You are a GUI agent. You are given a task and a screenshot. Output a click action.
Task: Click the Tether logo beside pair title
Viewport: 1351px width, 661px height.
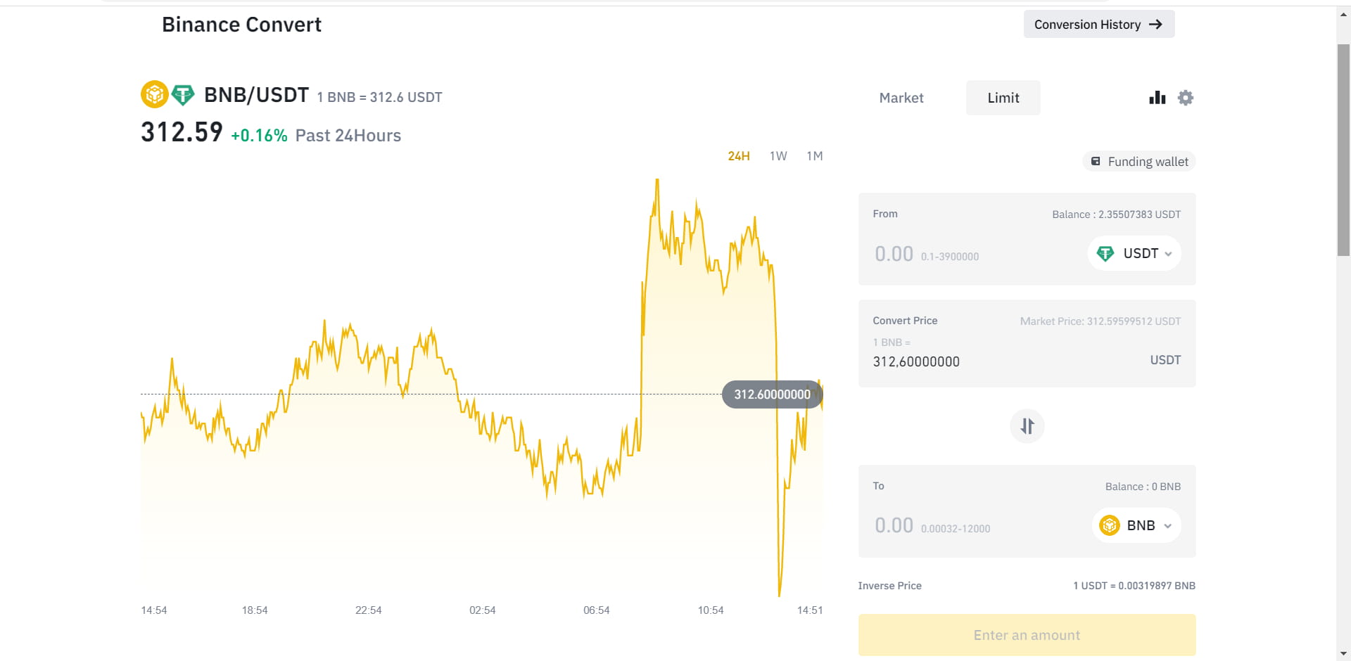[x=183, y=94]
